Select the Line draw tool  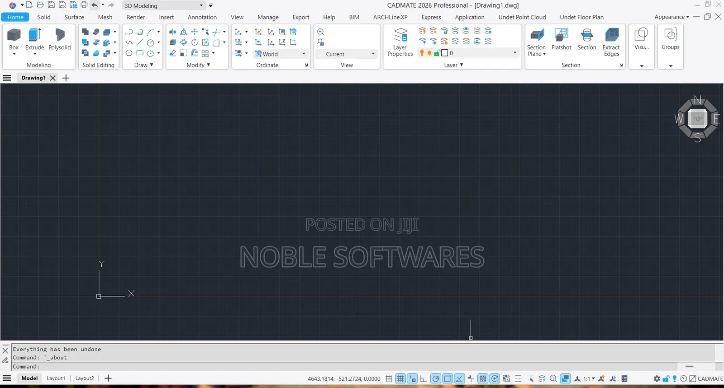(140, 43)
